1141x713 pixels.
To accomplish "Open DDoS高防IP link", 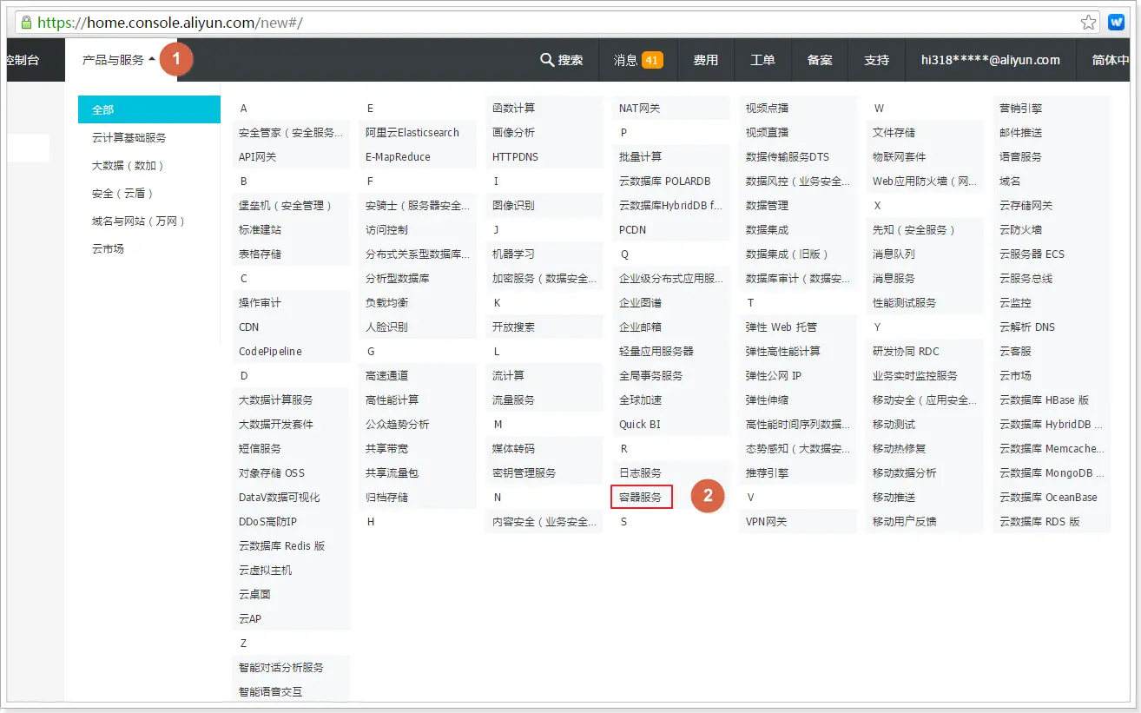I will (267, 522).
